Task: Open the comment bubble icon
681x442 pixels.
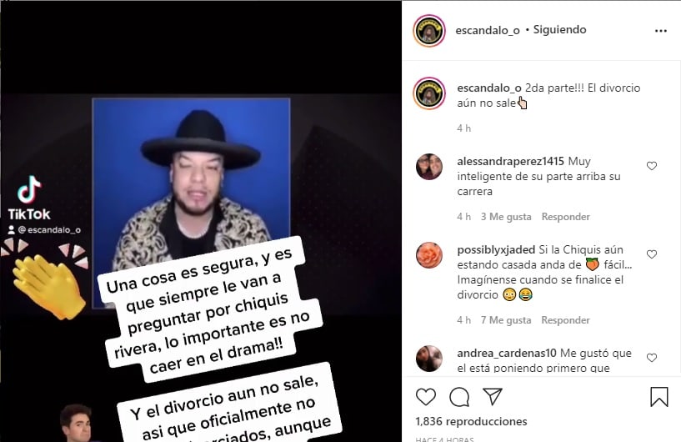Action: point(459,397)
